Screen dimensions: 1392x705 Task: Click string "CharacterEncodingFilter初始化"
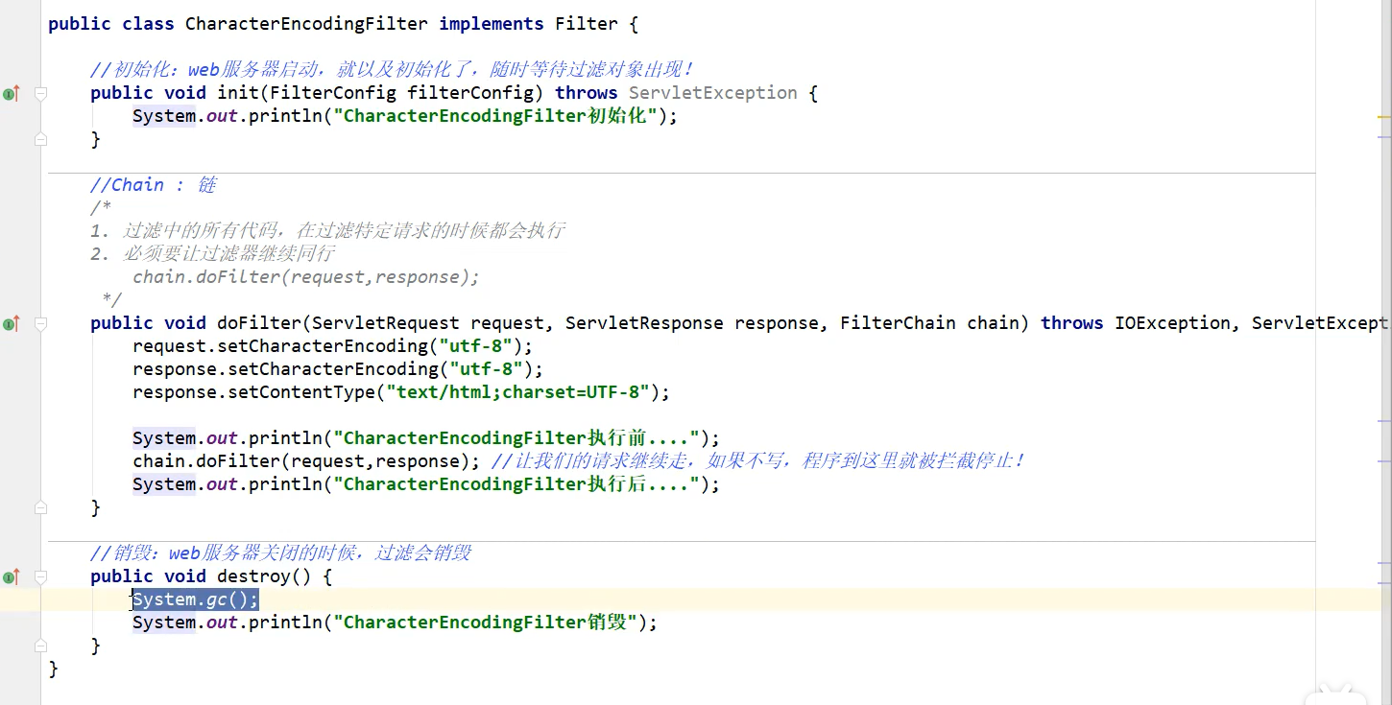496,116
